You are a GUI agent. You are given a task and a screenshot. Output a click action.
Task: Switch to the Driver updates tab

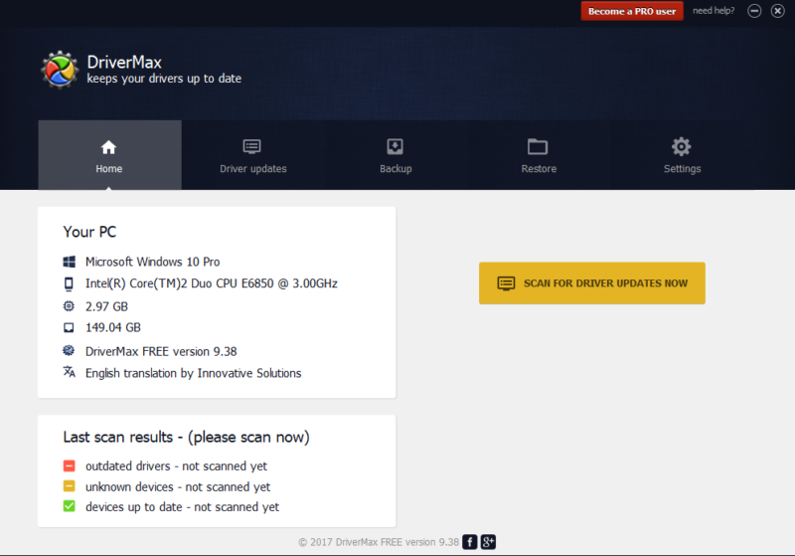[252, 155]
